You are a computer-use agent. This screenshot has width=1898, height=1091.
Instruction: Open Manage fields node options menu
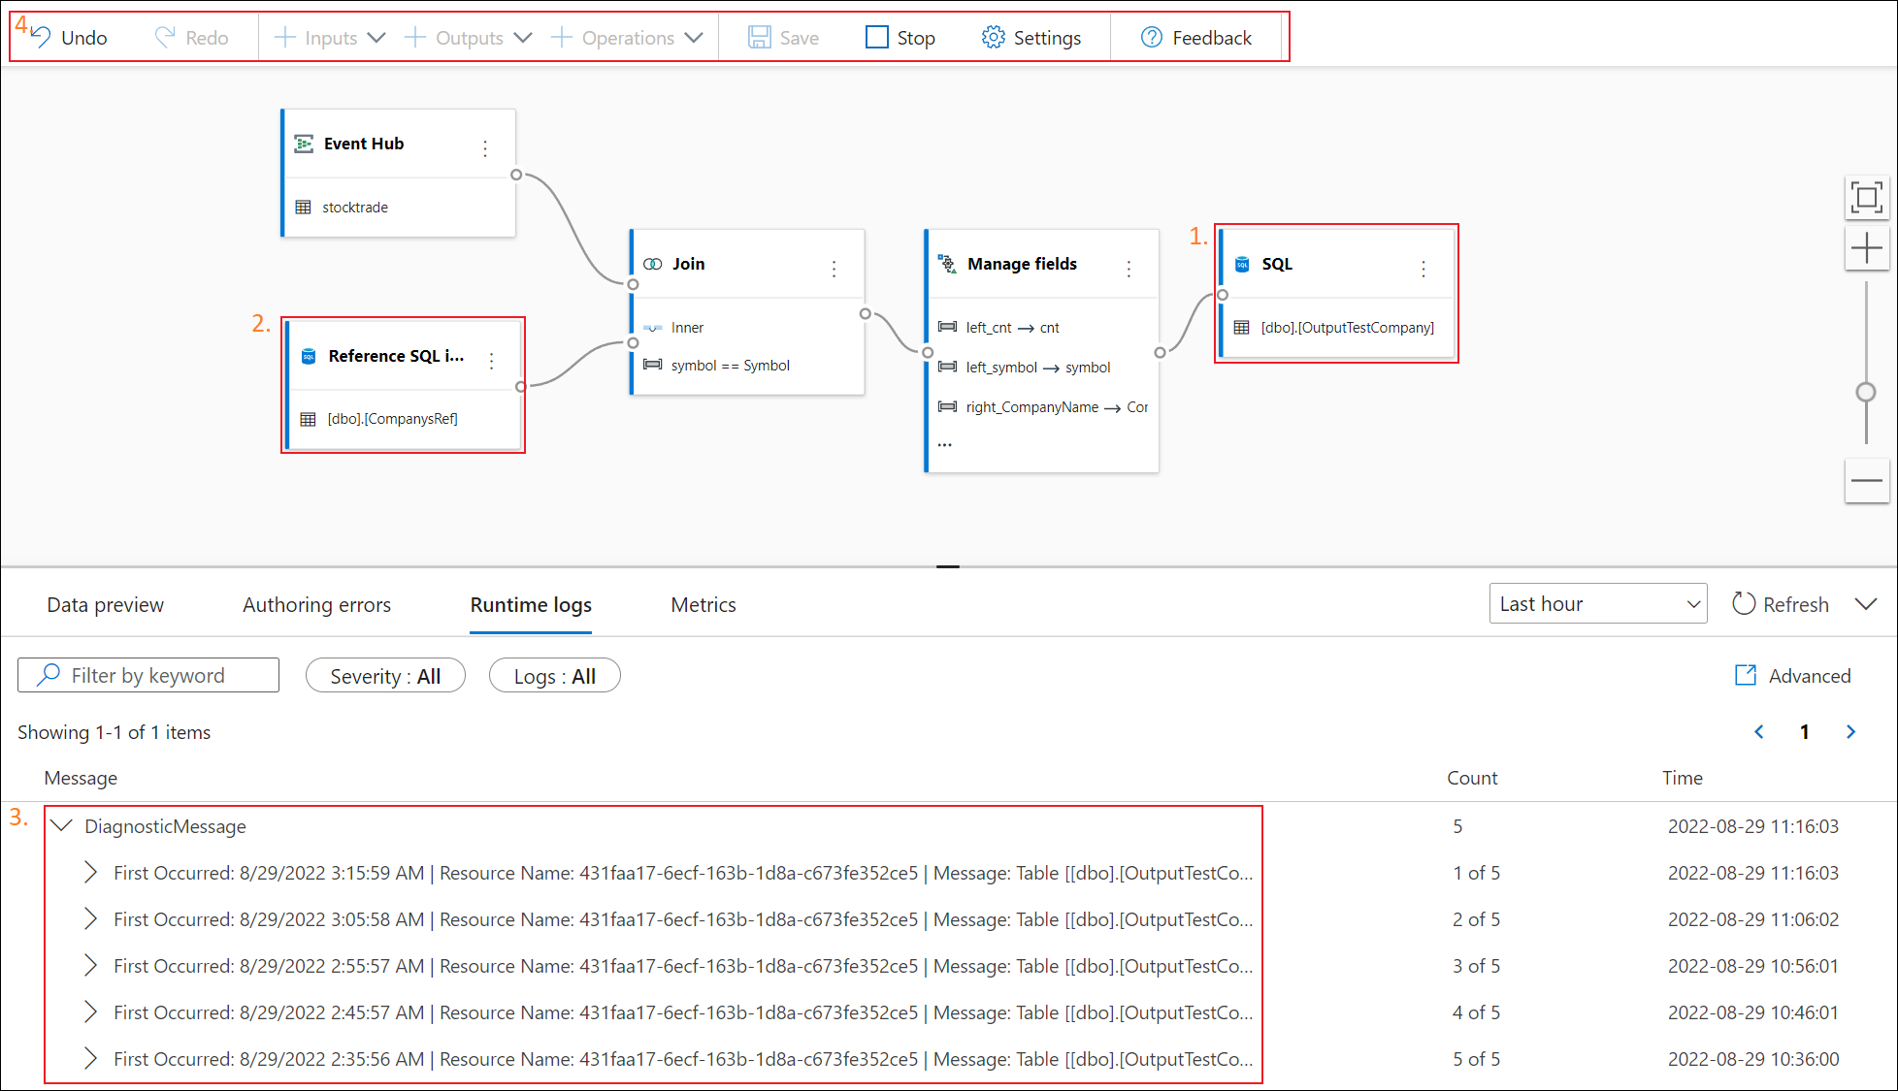(x=1129, y=269)
